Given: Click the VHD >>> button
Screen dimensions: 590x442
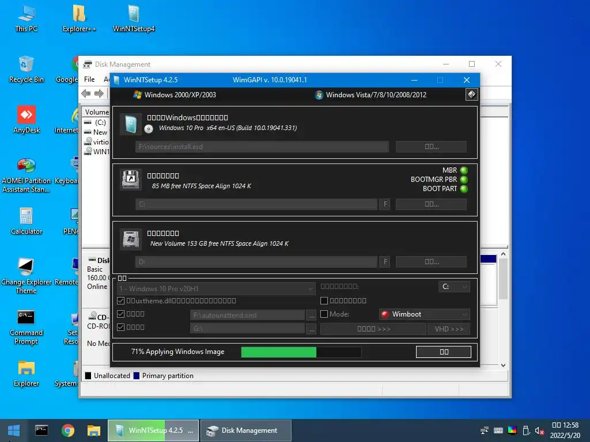Looking at the screenshot, I should coord(449,329).
